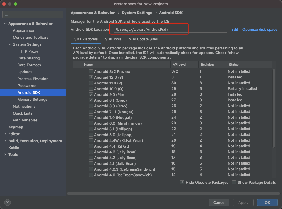Select Keymap in the sidebar
Screen dimensions: 282x209
16,127
